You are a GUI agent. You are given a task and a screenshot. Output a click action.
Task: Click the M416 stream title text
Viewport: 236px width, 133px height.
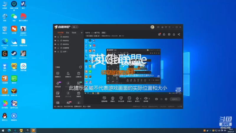[93, 33]
